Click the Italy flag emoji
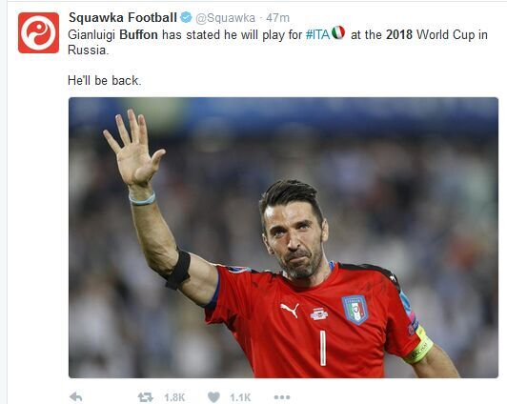Viewport: 507px width, 404px height. pos(338,32)
